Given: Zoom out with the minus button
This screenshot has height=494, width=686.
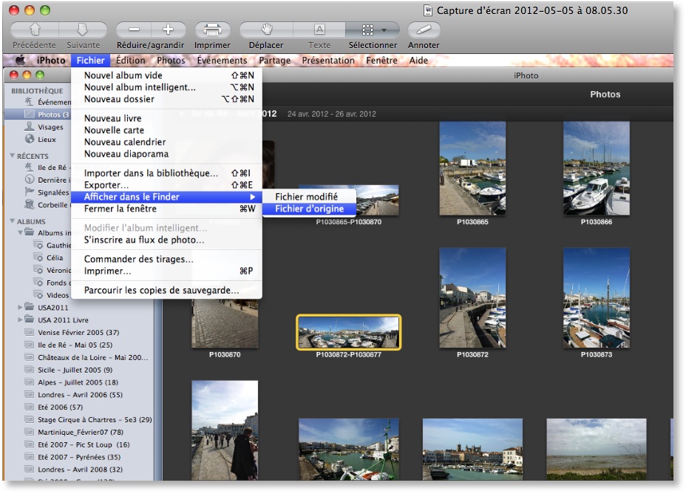Looking at the screenshot, I should [134, 30].
